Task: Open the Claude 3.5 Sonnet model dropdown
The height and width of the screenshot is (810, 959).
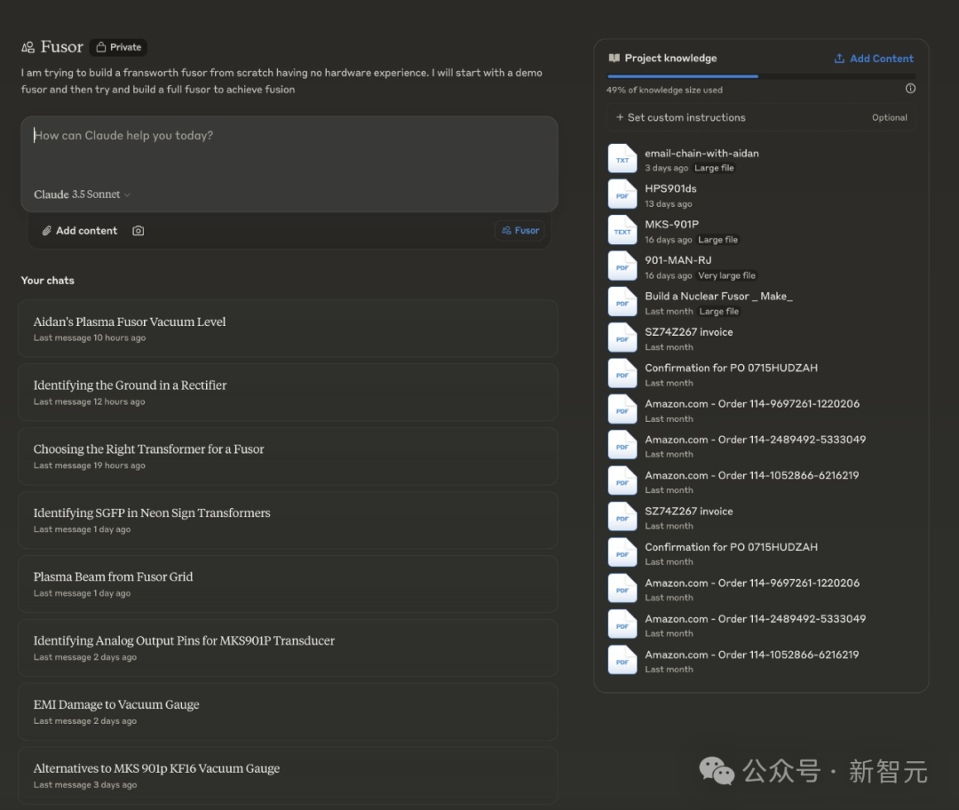Action: click(x=82, y=195)
